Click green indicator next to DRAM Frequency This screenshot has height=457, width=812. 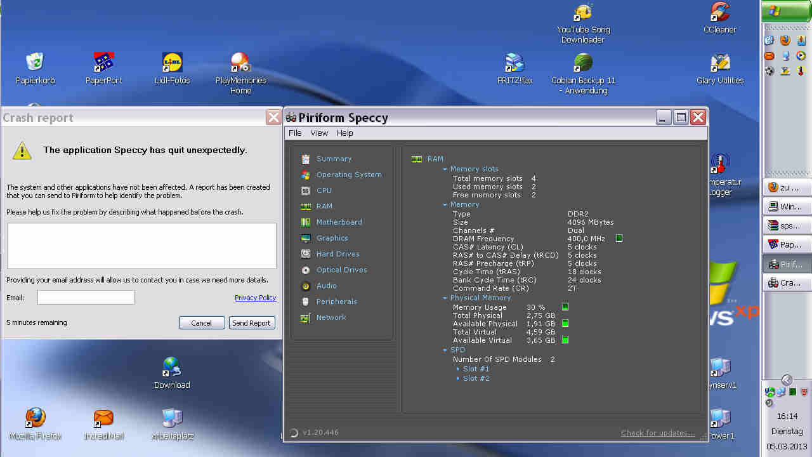619,239
